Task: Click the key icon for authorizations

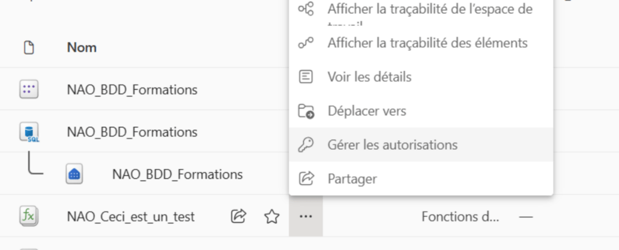Action: [307, 145]
